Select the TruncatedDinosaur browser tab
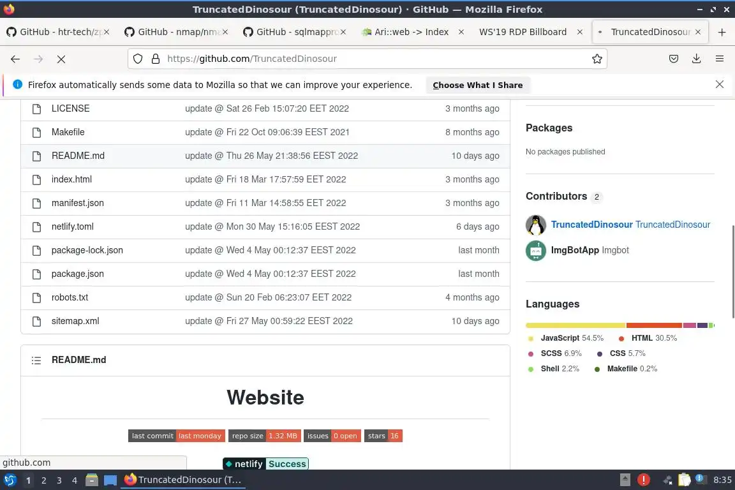This screenshot has height=490, width=735. 650,32
